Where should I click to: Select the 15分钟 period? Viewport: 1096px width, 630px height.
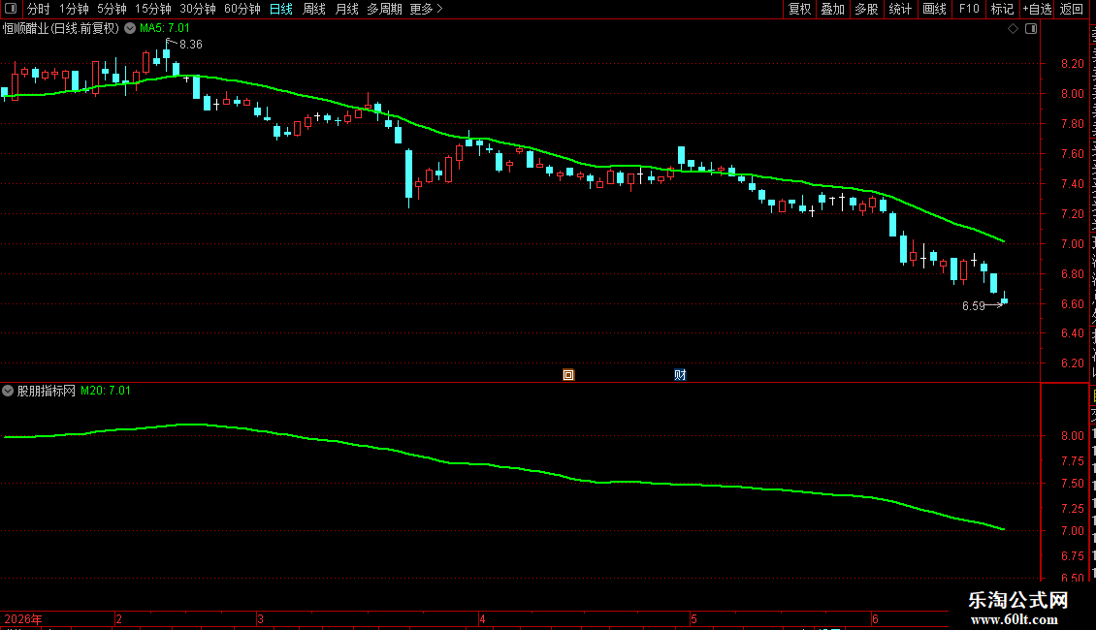(152, 9)
